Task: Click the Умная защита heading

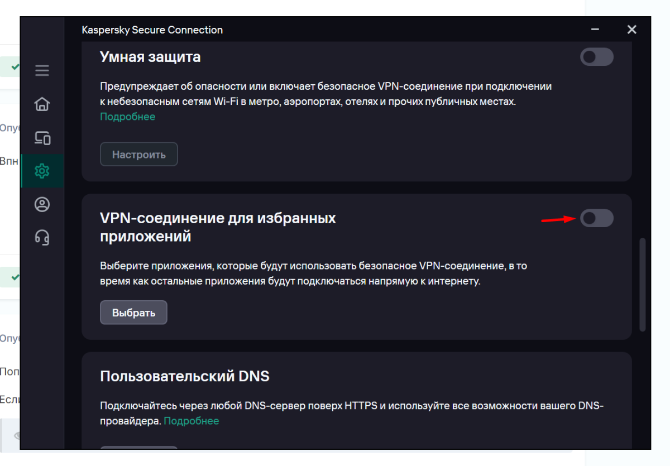Action: (150, 57)
